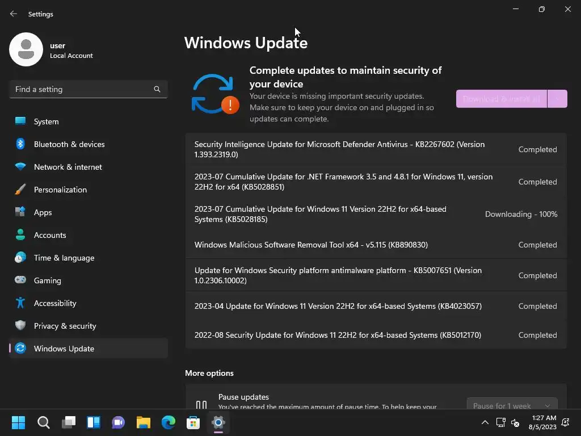
Task: Click the Apps icon in sidebar
Action: click(20, 212)
